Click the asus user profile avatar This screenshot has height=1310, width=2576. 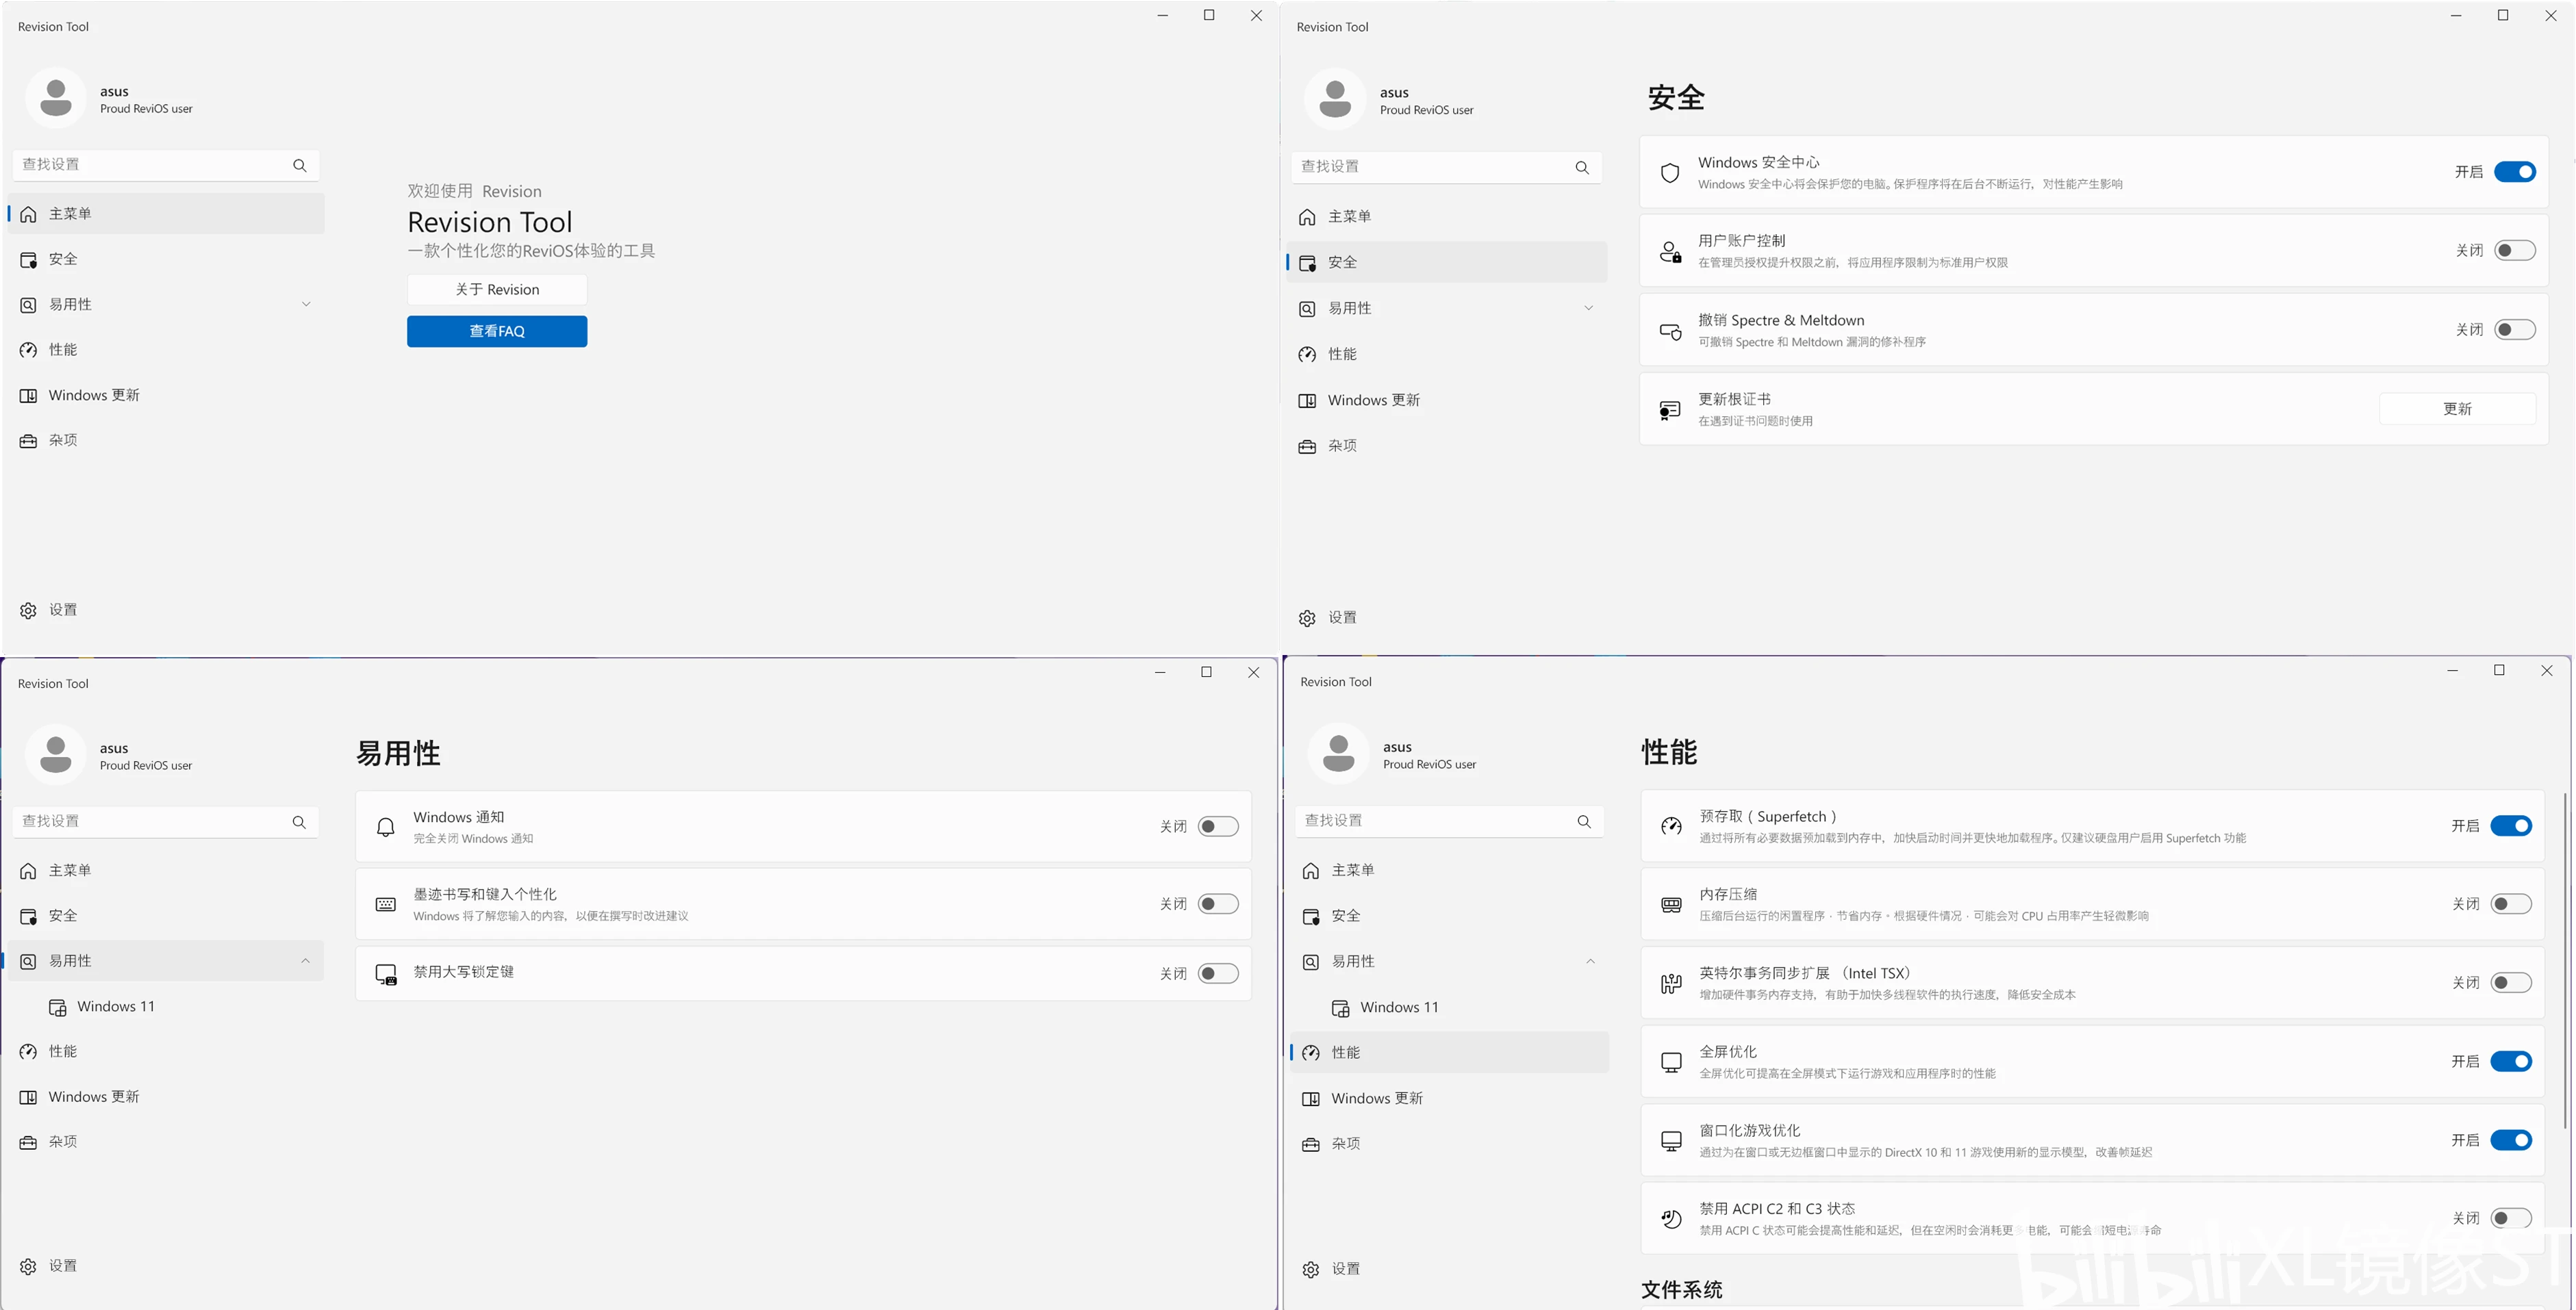click(56, 97)
